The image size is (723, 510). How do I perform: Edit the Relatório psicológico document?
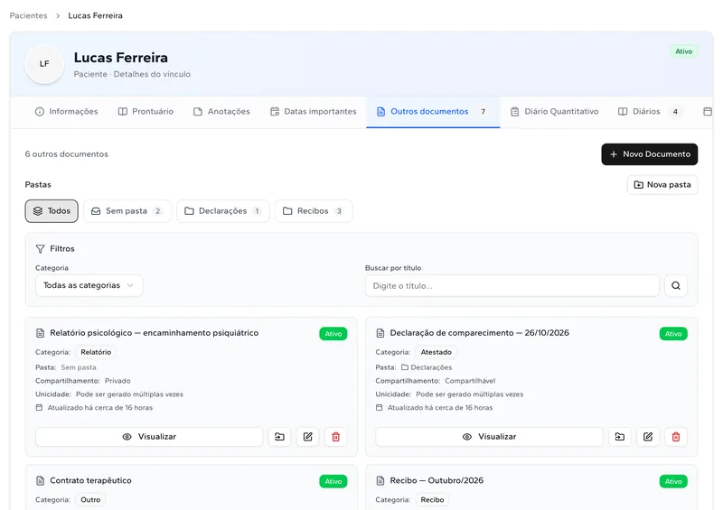point(307,437)
